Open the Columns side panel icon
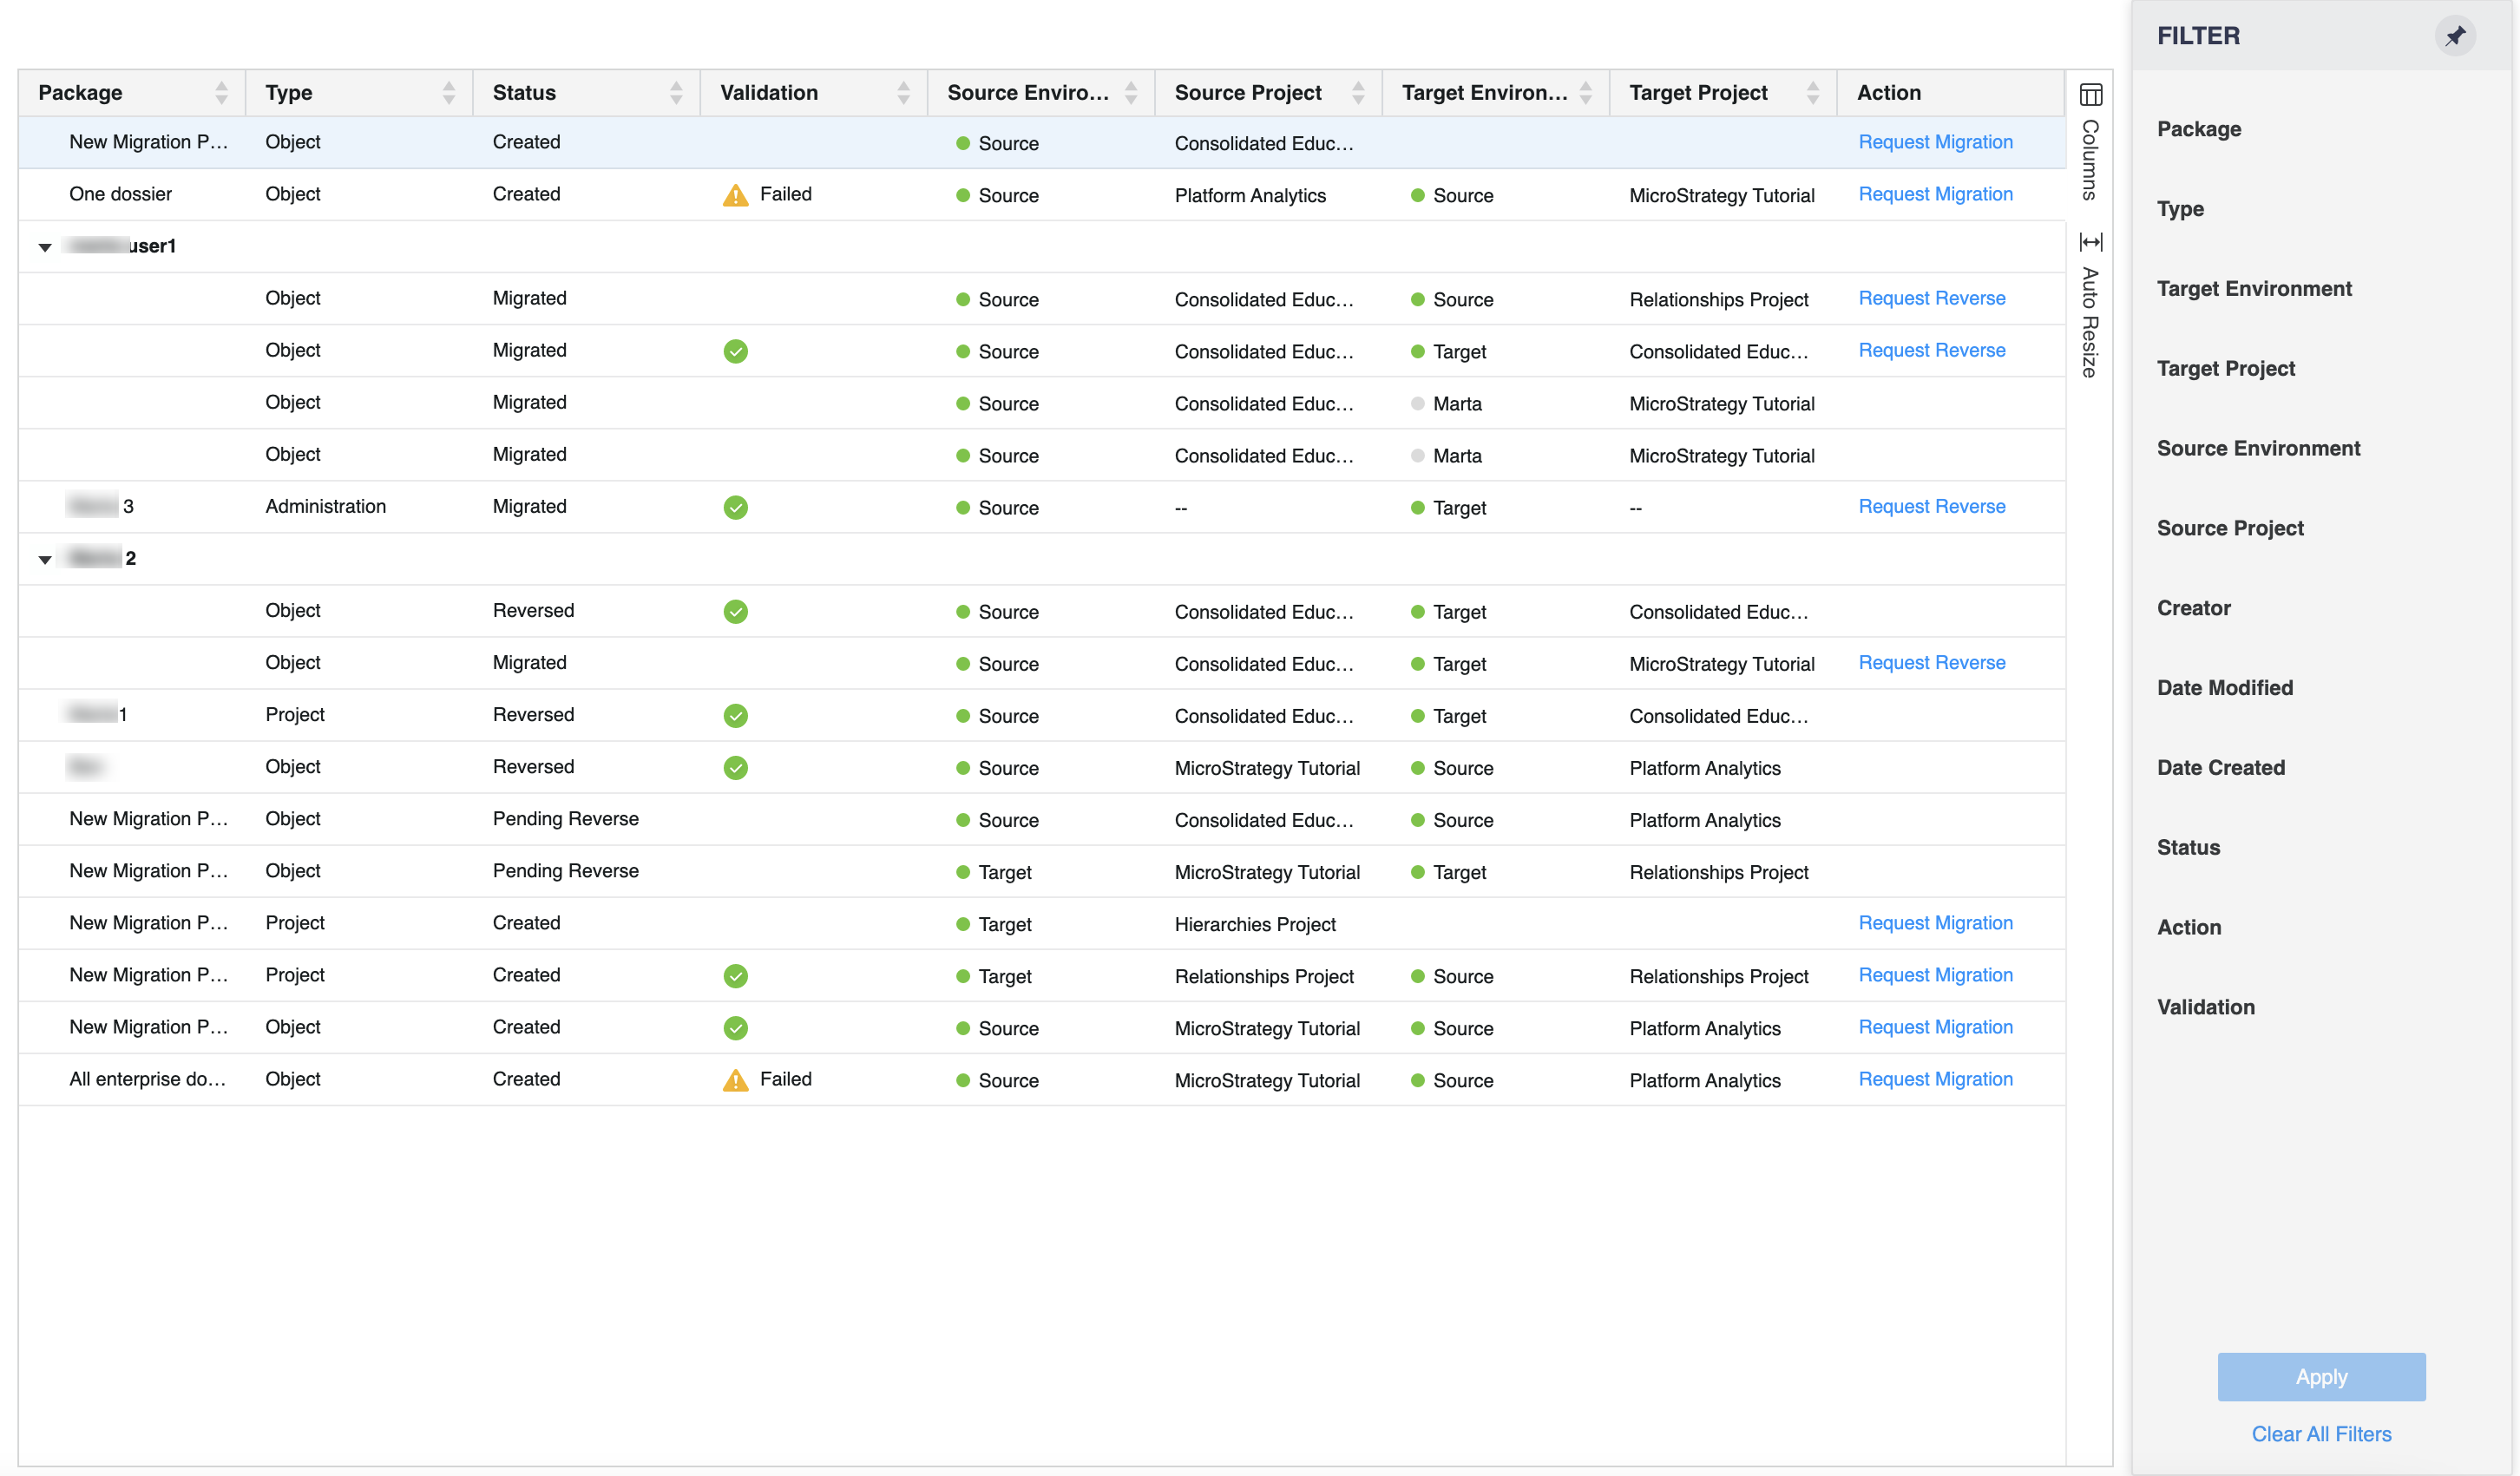Screen dimensions: 2520x1476 2090,95
